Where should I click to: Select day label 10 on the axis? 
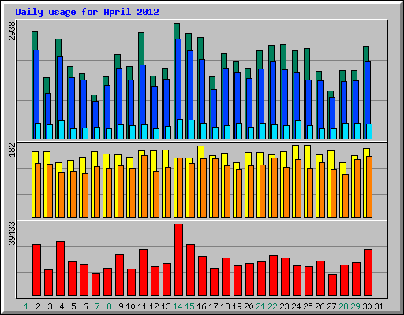point(130,306)
